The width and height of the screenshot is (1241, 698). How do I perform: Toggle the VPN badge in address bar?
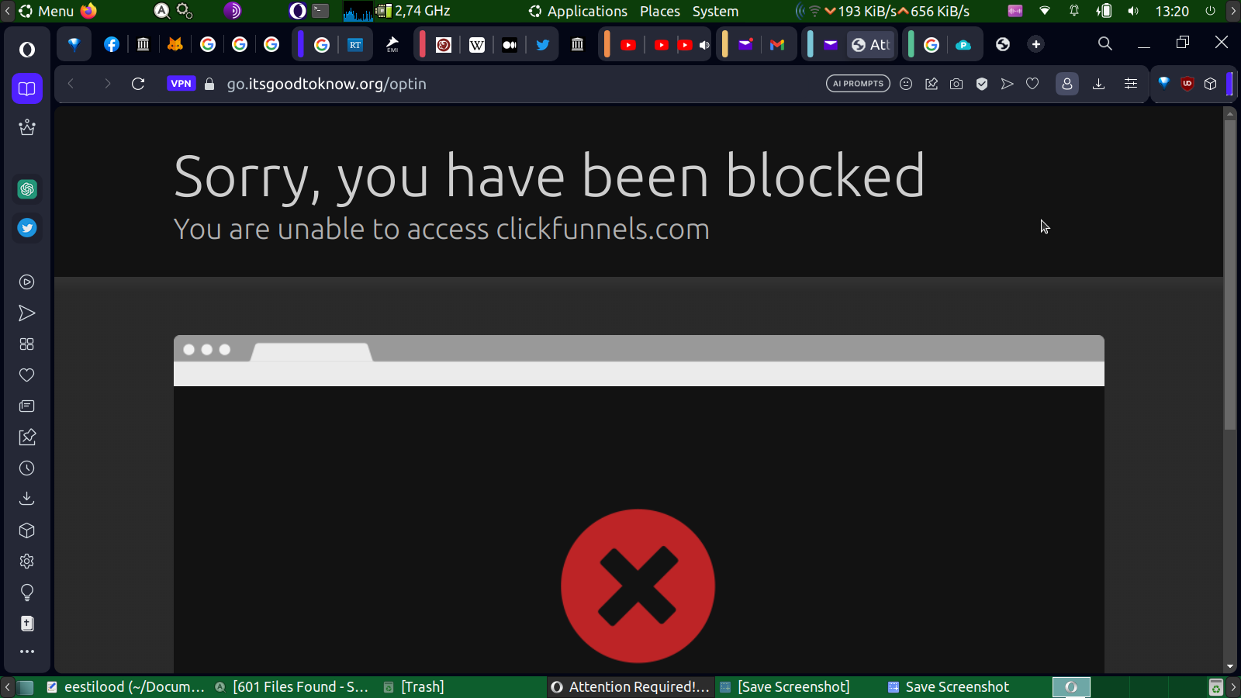point(181,84)
